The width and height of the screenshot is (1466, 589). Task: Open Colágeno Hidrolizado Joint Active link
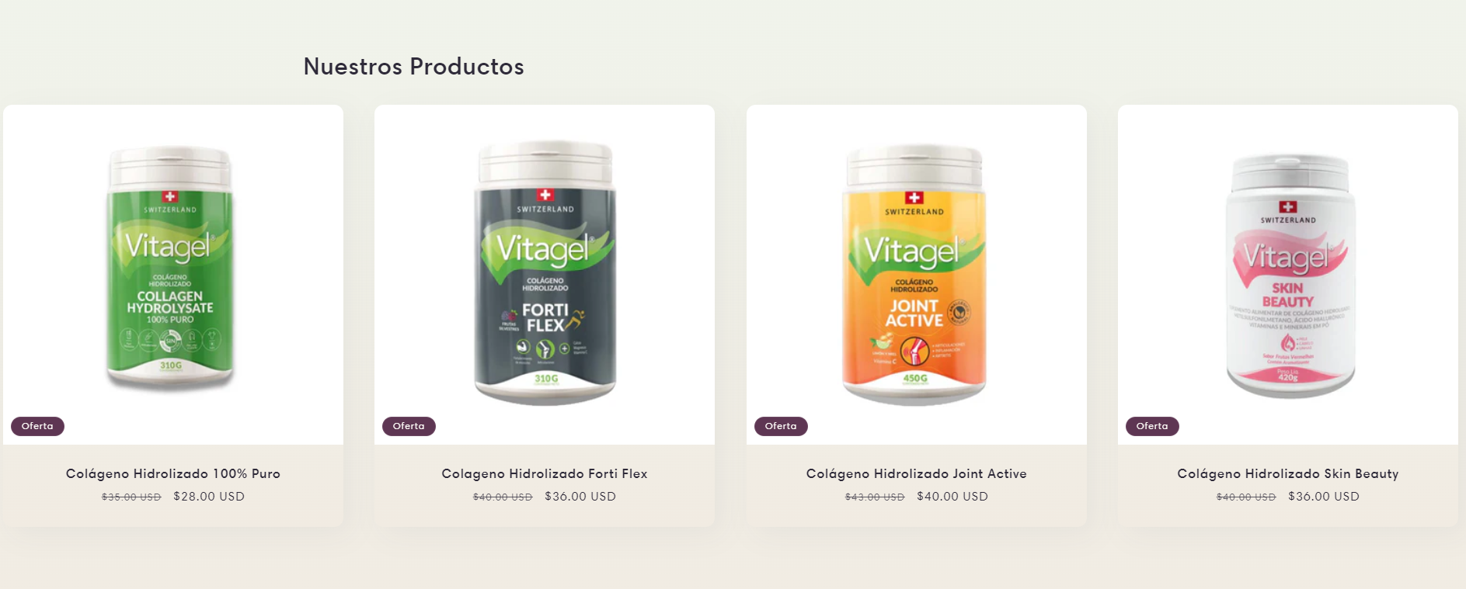pyautogui.click(x=917, y=473)
